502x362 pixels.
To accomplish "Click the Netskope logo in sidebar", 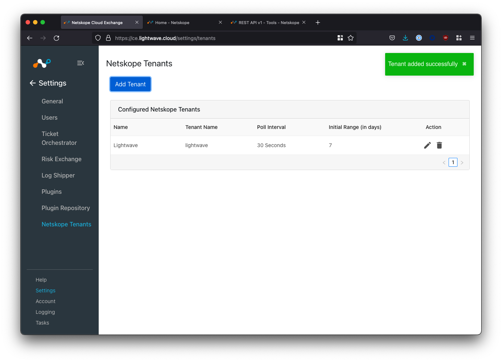I will pos(42,63).
